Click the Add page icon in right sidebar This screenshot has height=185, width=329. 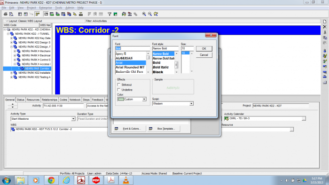tap(325, 22)
